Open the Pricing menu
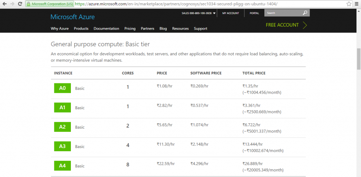Image resolution: width=361 pixels, height=177 pixels. (x=130, y=29)
